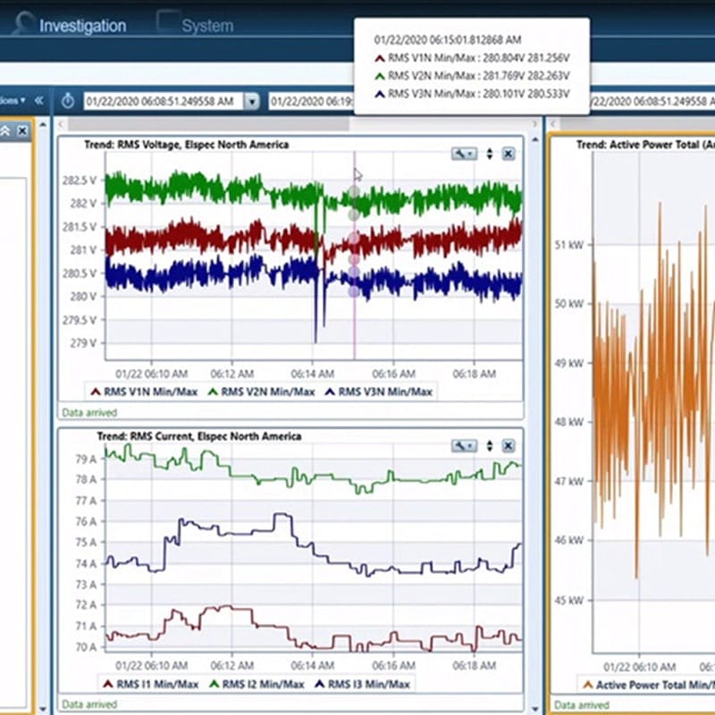Open the Investigation tab
This screenshot has width=715, height=715.
click(x=82, y=25)
